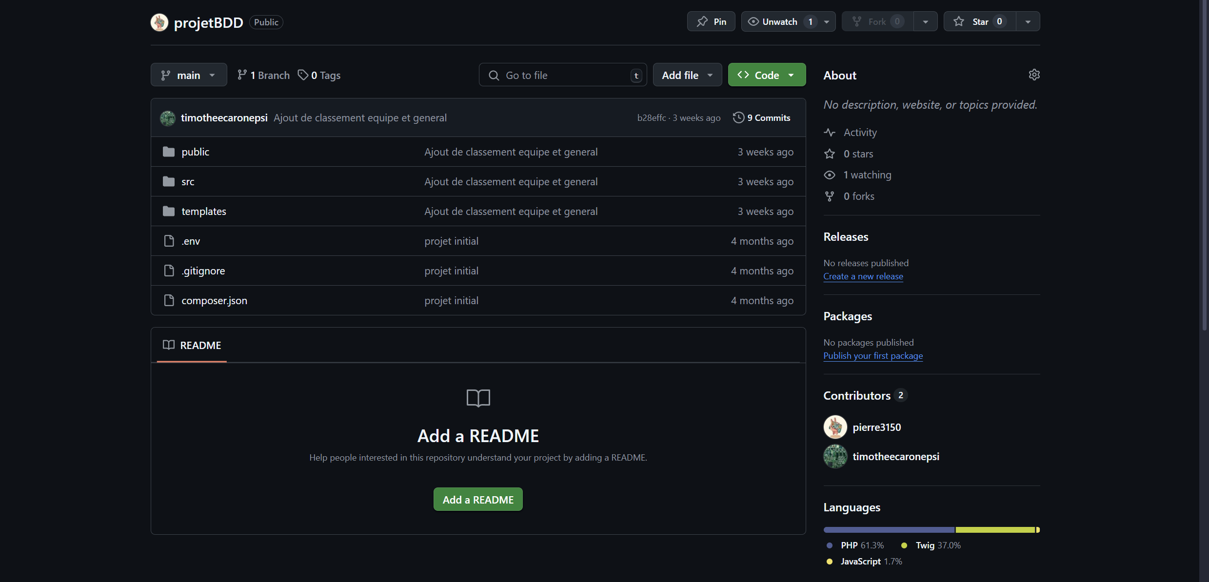Click the disabled Fork button

(878, 21)
